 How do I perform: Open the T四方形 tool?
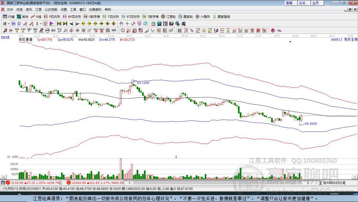click(x=111, y=17)
